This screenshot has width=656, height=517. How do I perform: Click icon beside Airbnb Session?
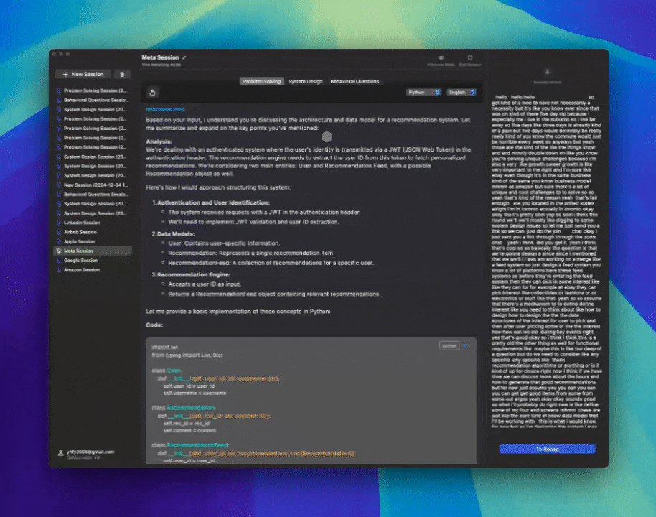click(58, 232)
